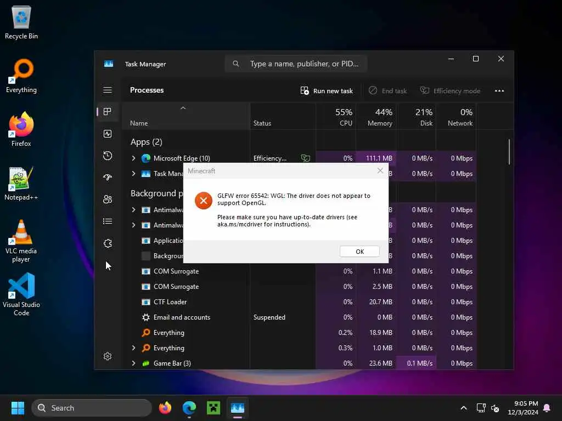Image resolution: width=562 pixels, height=421 pixels.
Task: Click the Efficiency mode button
Action: 450,91
